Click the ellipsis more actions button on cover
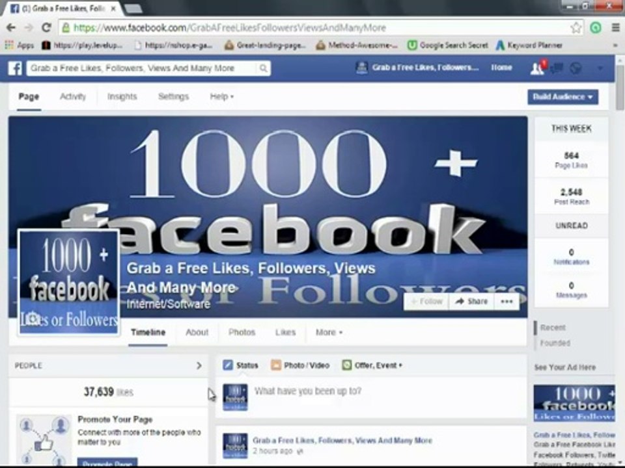Viewport: 625px width, 468px height. [507, 301]
